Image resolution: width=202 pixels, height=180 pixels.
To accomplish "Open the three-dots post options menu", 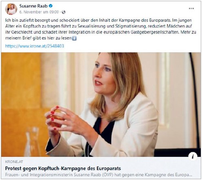I will (191, 9).
